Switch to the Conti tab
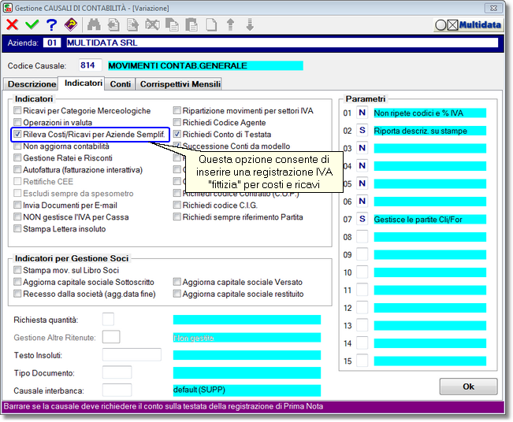Image resolution: width=513 pixels, height=422 pixels. coord(120,84)
